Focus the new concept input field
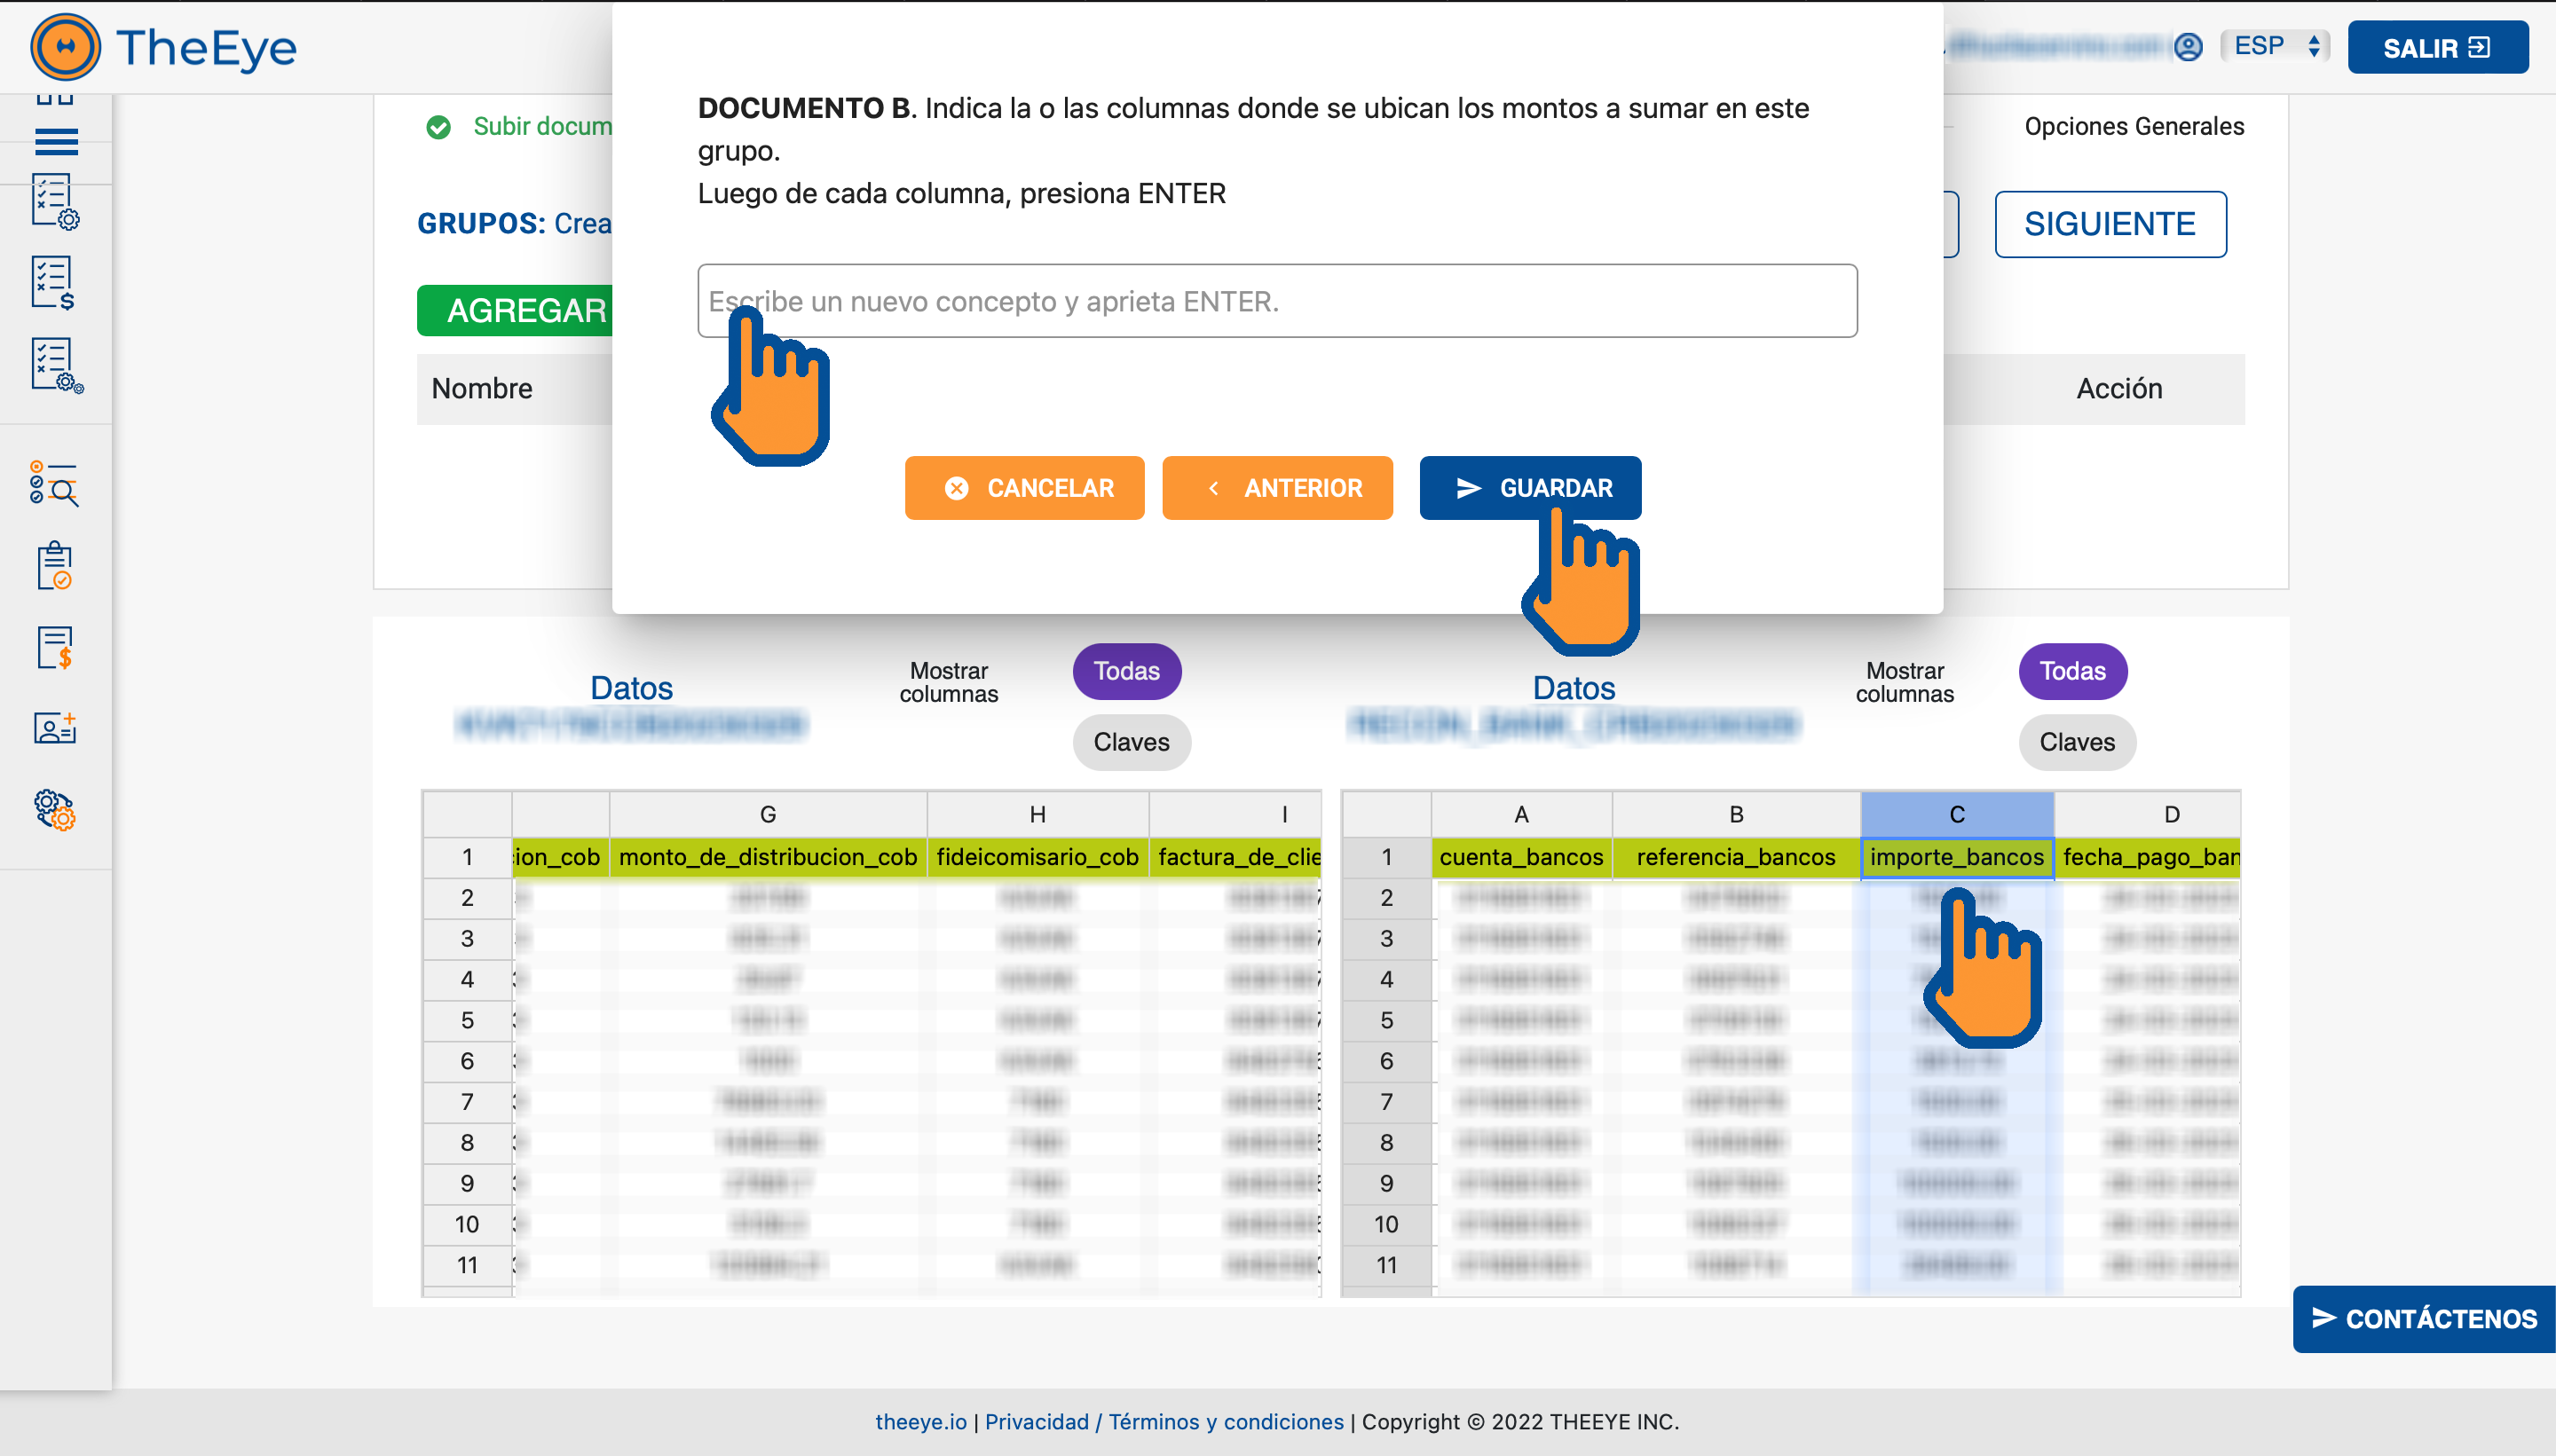 tap(1277, 301)
